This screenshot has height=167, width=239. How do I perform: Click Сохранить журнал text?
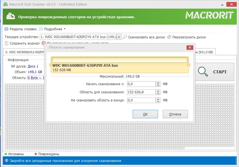[x=24, y=43]
